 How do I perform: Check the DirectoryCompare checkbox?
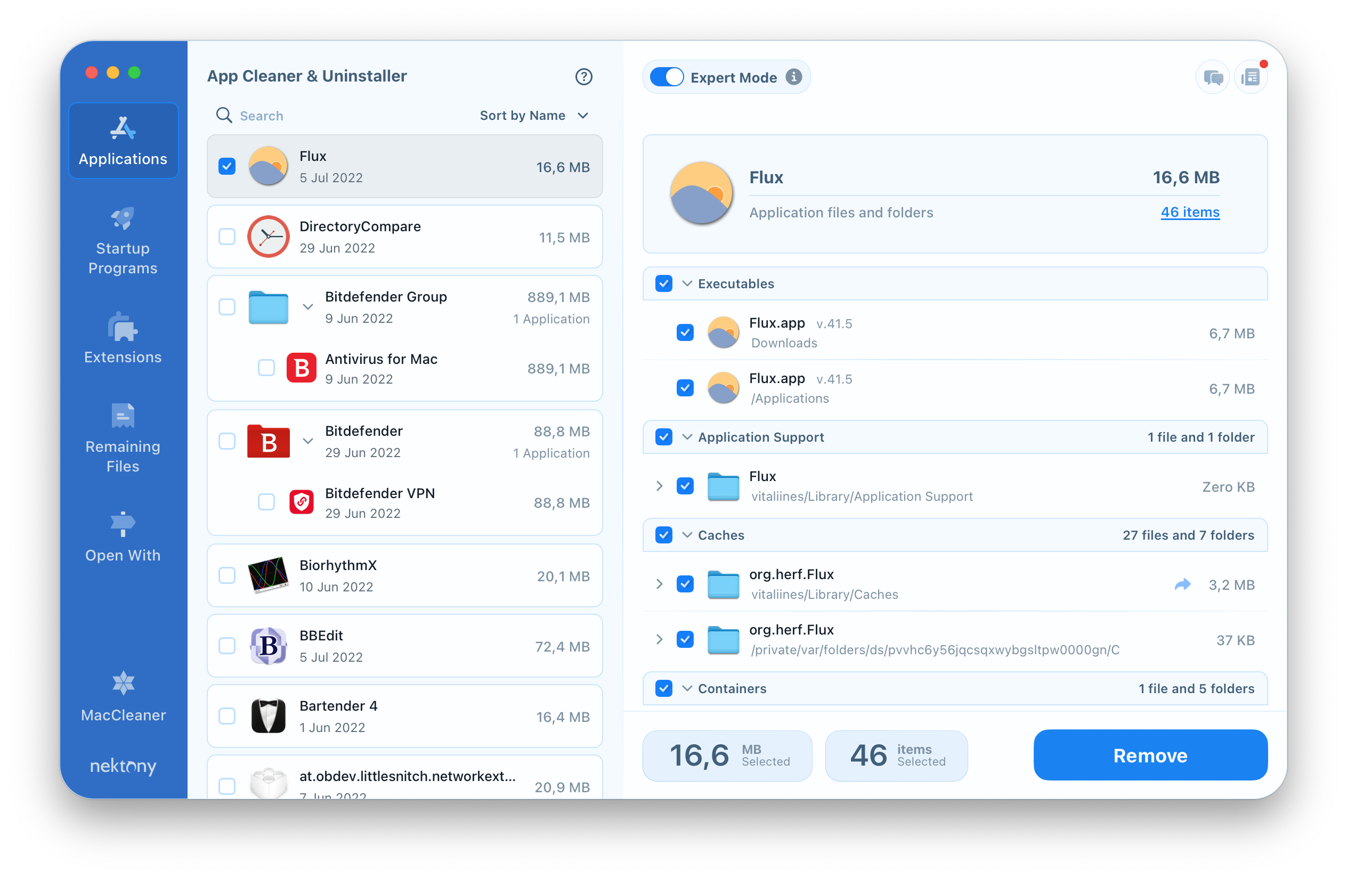(x=227, y=235)
